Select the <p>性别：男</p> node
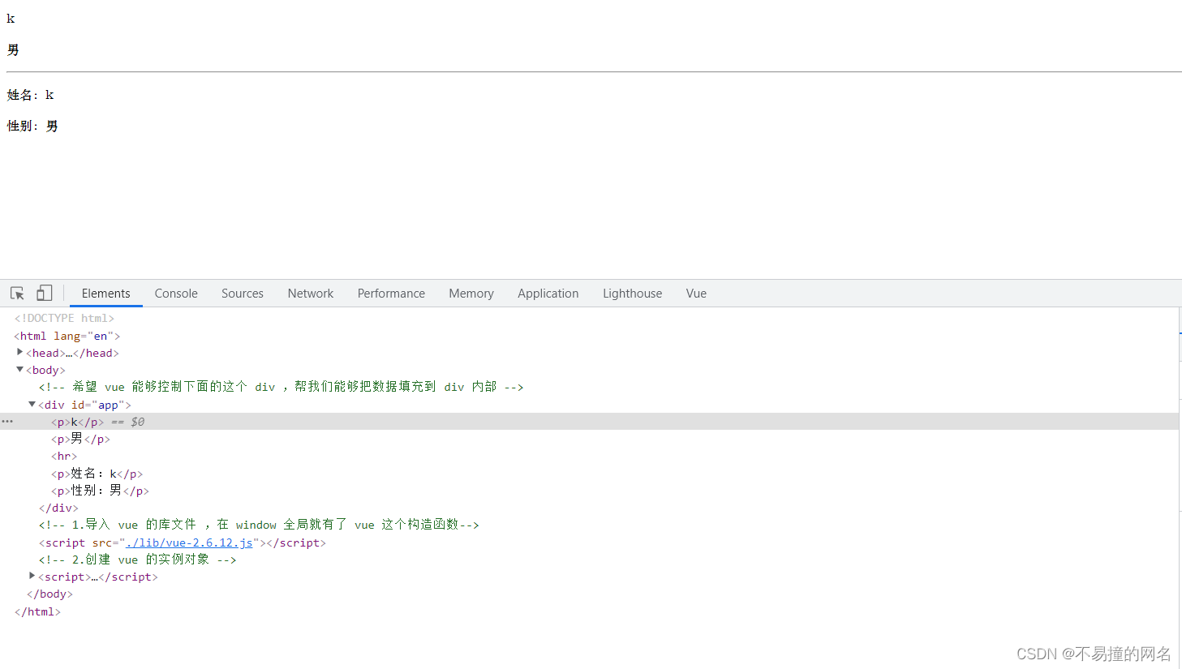The width and height of the screenshot is (1182, 669). click(x=101, y=491)
